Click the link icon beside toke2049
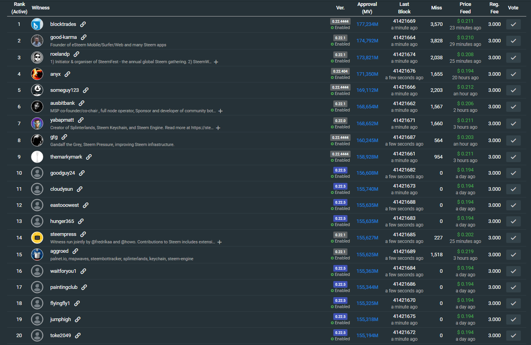The height and width of the screenshot is (345, 531). click(78, 336)
